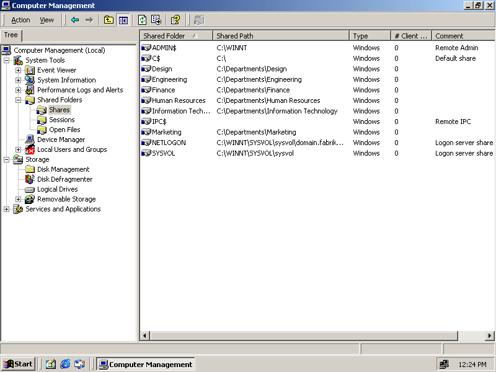Screen dimensions: 496x372
Task: Expand the Event Viewer node
Action: [x=18, y=70]
